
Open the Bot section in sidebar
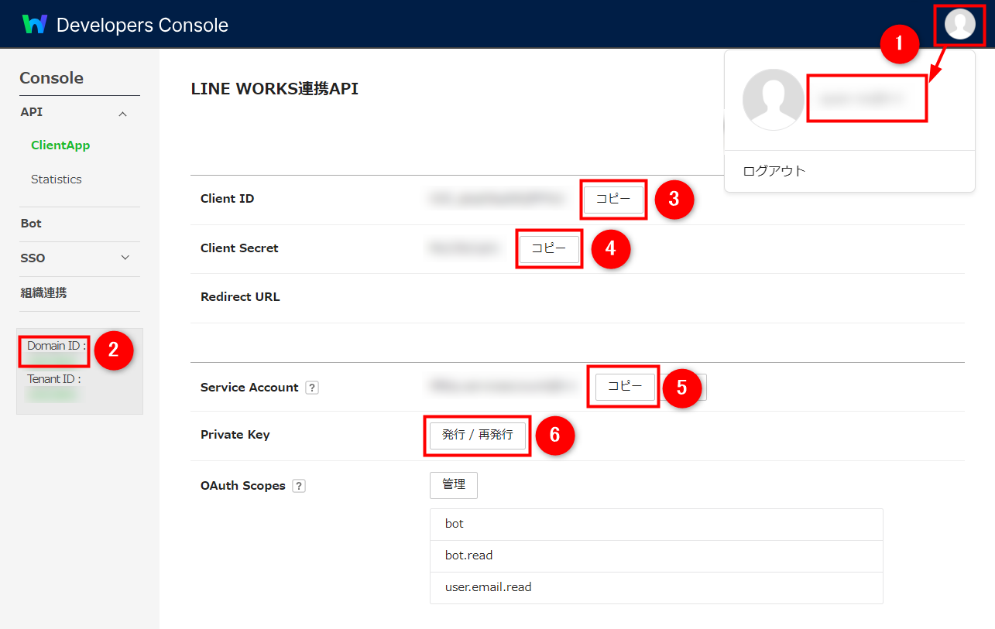pos(31,224)
